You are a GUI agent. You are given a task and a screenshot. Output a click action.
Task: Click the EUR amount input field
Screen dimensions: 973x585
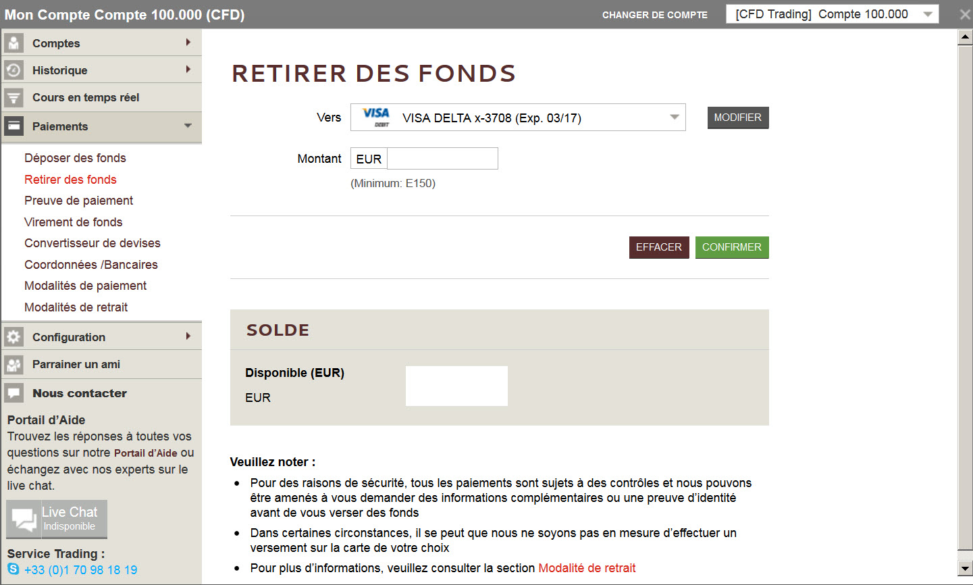[x=442, y=159]
